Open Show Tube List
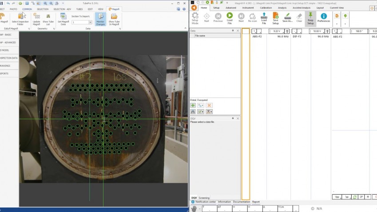Screen dimensions: 377x212 pyautogui.click(x=48, y=16)
